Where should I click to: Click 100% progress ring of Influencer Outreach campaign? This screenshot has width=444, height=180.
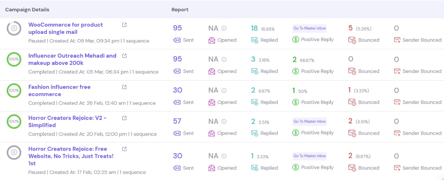click(14, 59)
